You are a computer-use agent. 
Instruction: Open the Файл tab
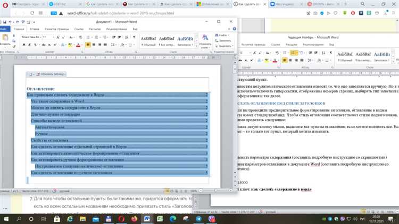click(x=5, y=29)
